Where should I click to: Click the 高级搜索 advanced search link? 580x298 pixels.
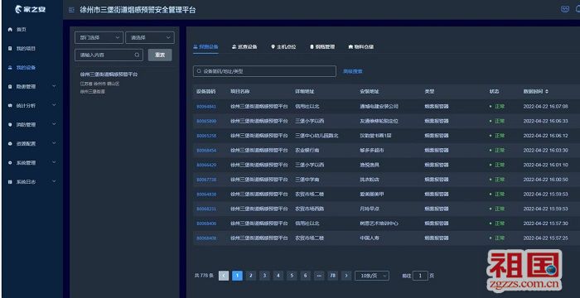[353, 71]
